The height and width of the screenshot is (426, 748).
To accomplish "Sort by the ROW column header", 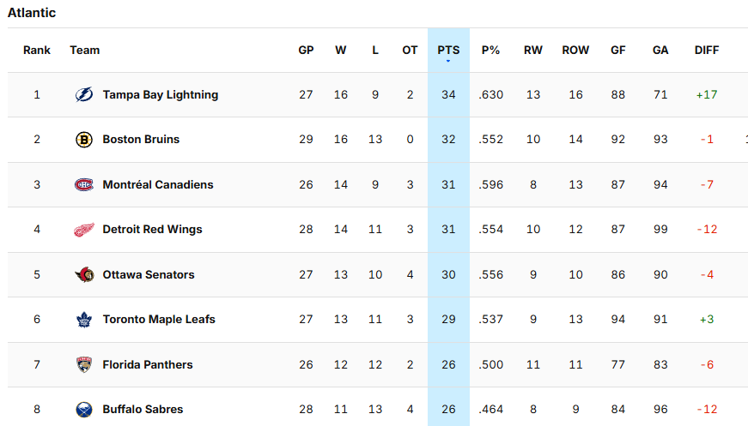I will coord(575,51).
